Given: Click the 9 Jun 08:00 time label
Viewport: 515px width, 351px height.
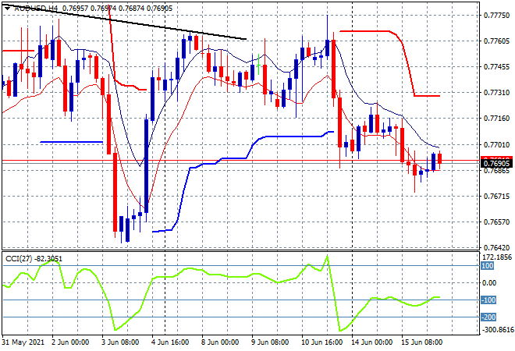Looking at the screenshot, I should tap(270, 342).
